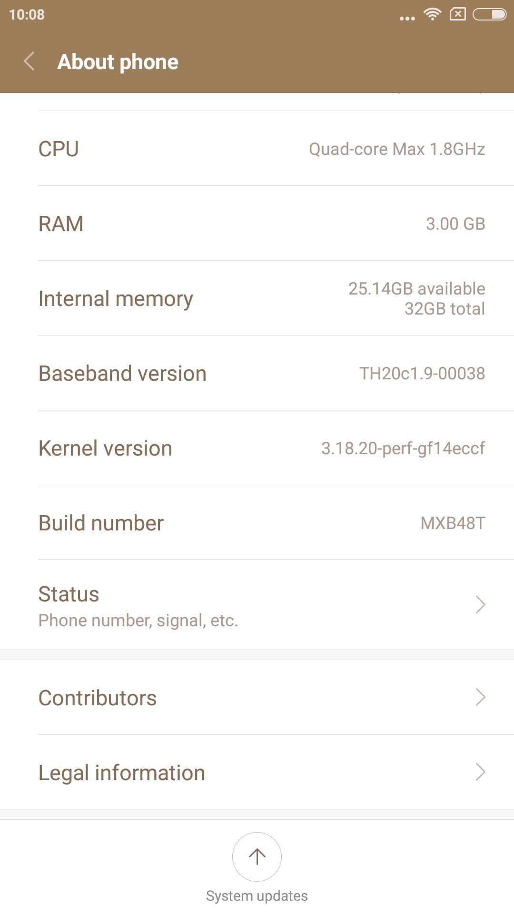514x915 pixels.
Task: Tap the SIM card missing icon
Action: (x=457, y=14)
